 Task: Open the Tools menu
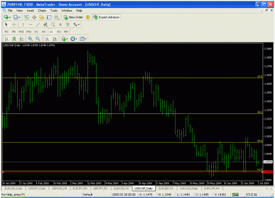point(54,11)
